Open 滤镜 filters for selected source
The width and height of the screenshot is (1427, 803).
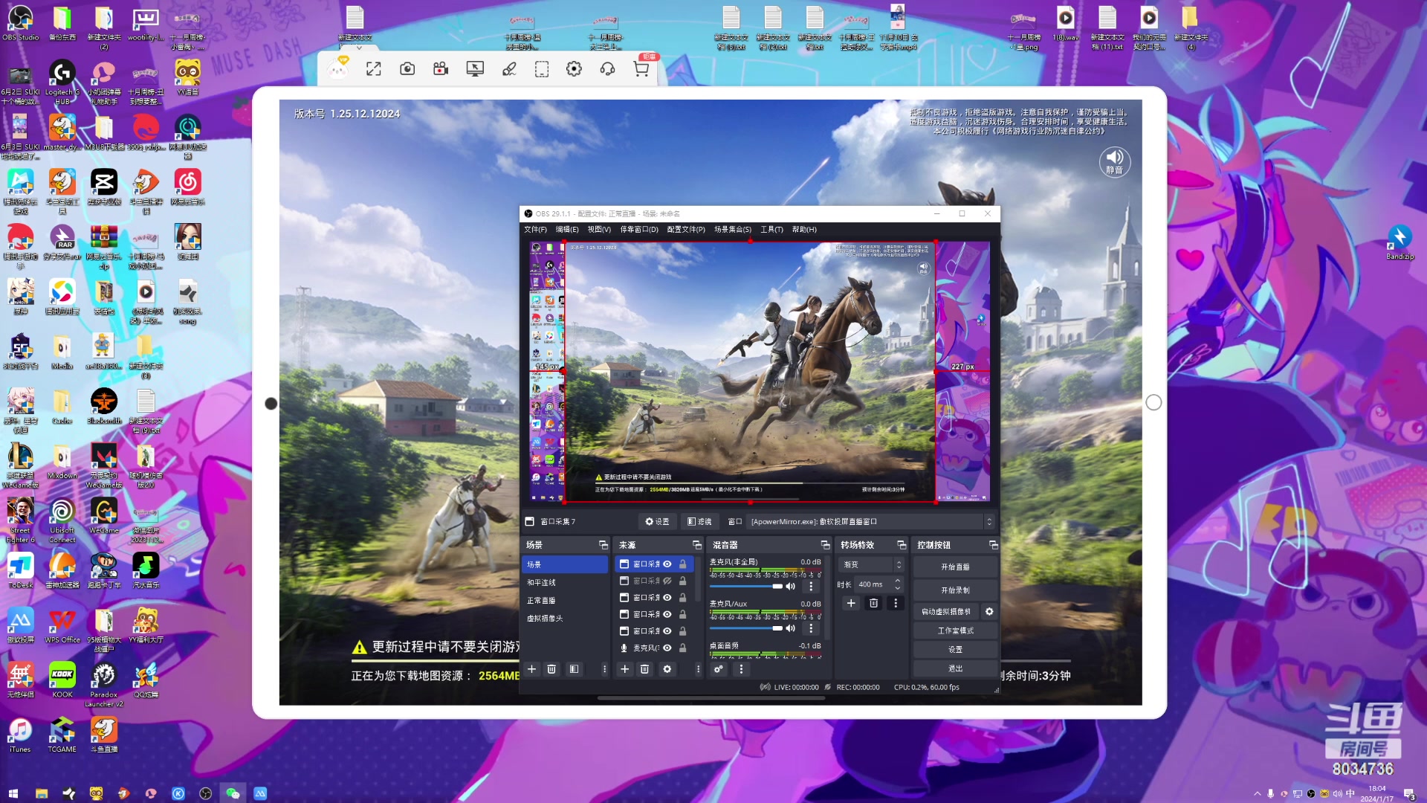699,522
